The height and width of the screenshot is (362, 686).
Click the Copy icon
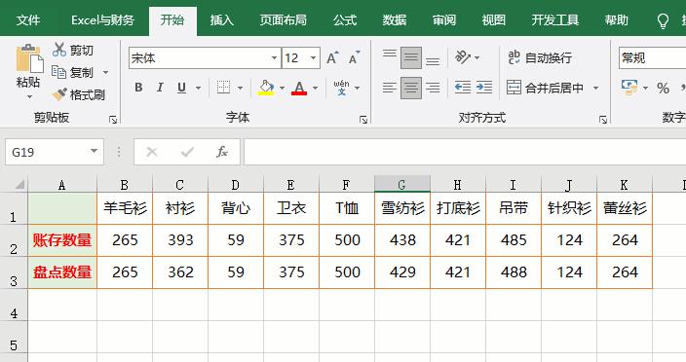58,72
